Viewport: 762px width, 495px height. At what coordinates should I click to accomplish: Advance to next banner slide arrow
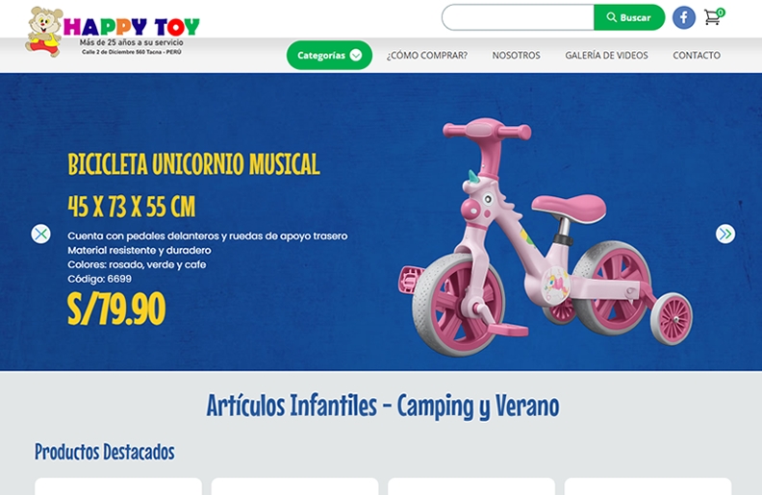pos(725,234)
